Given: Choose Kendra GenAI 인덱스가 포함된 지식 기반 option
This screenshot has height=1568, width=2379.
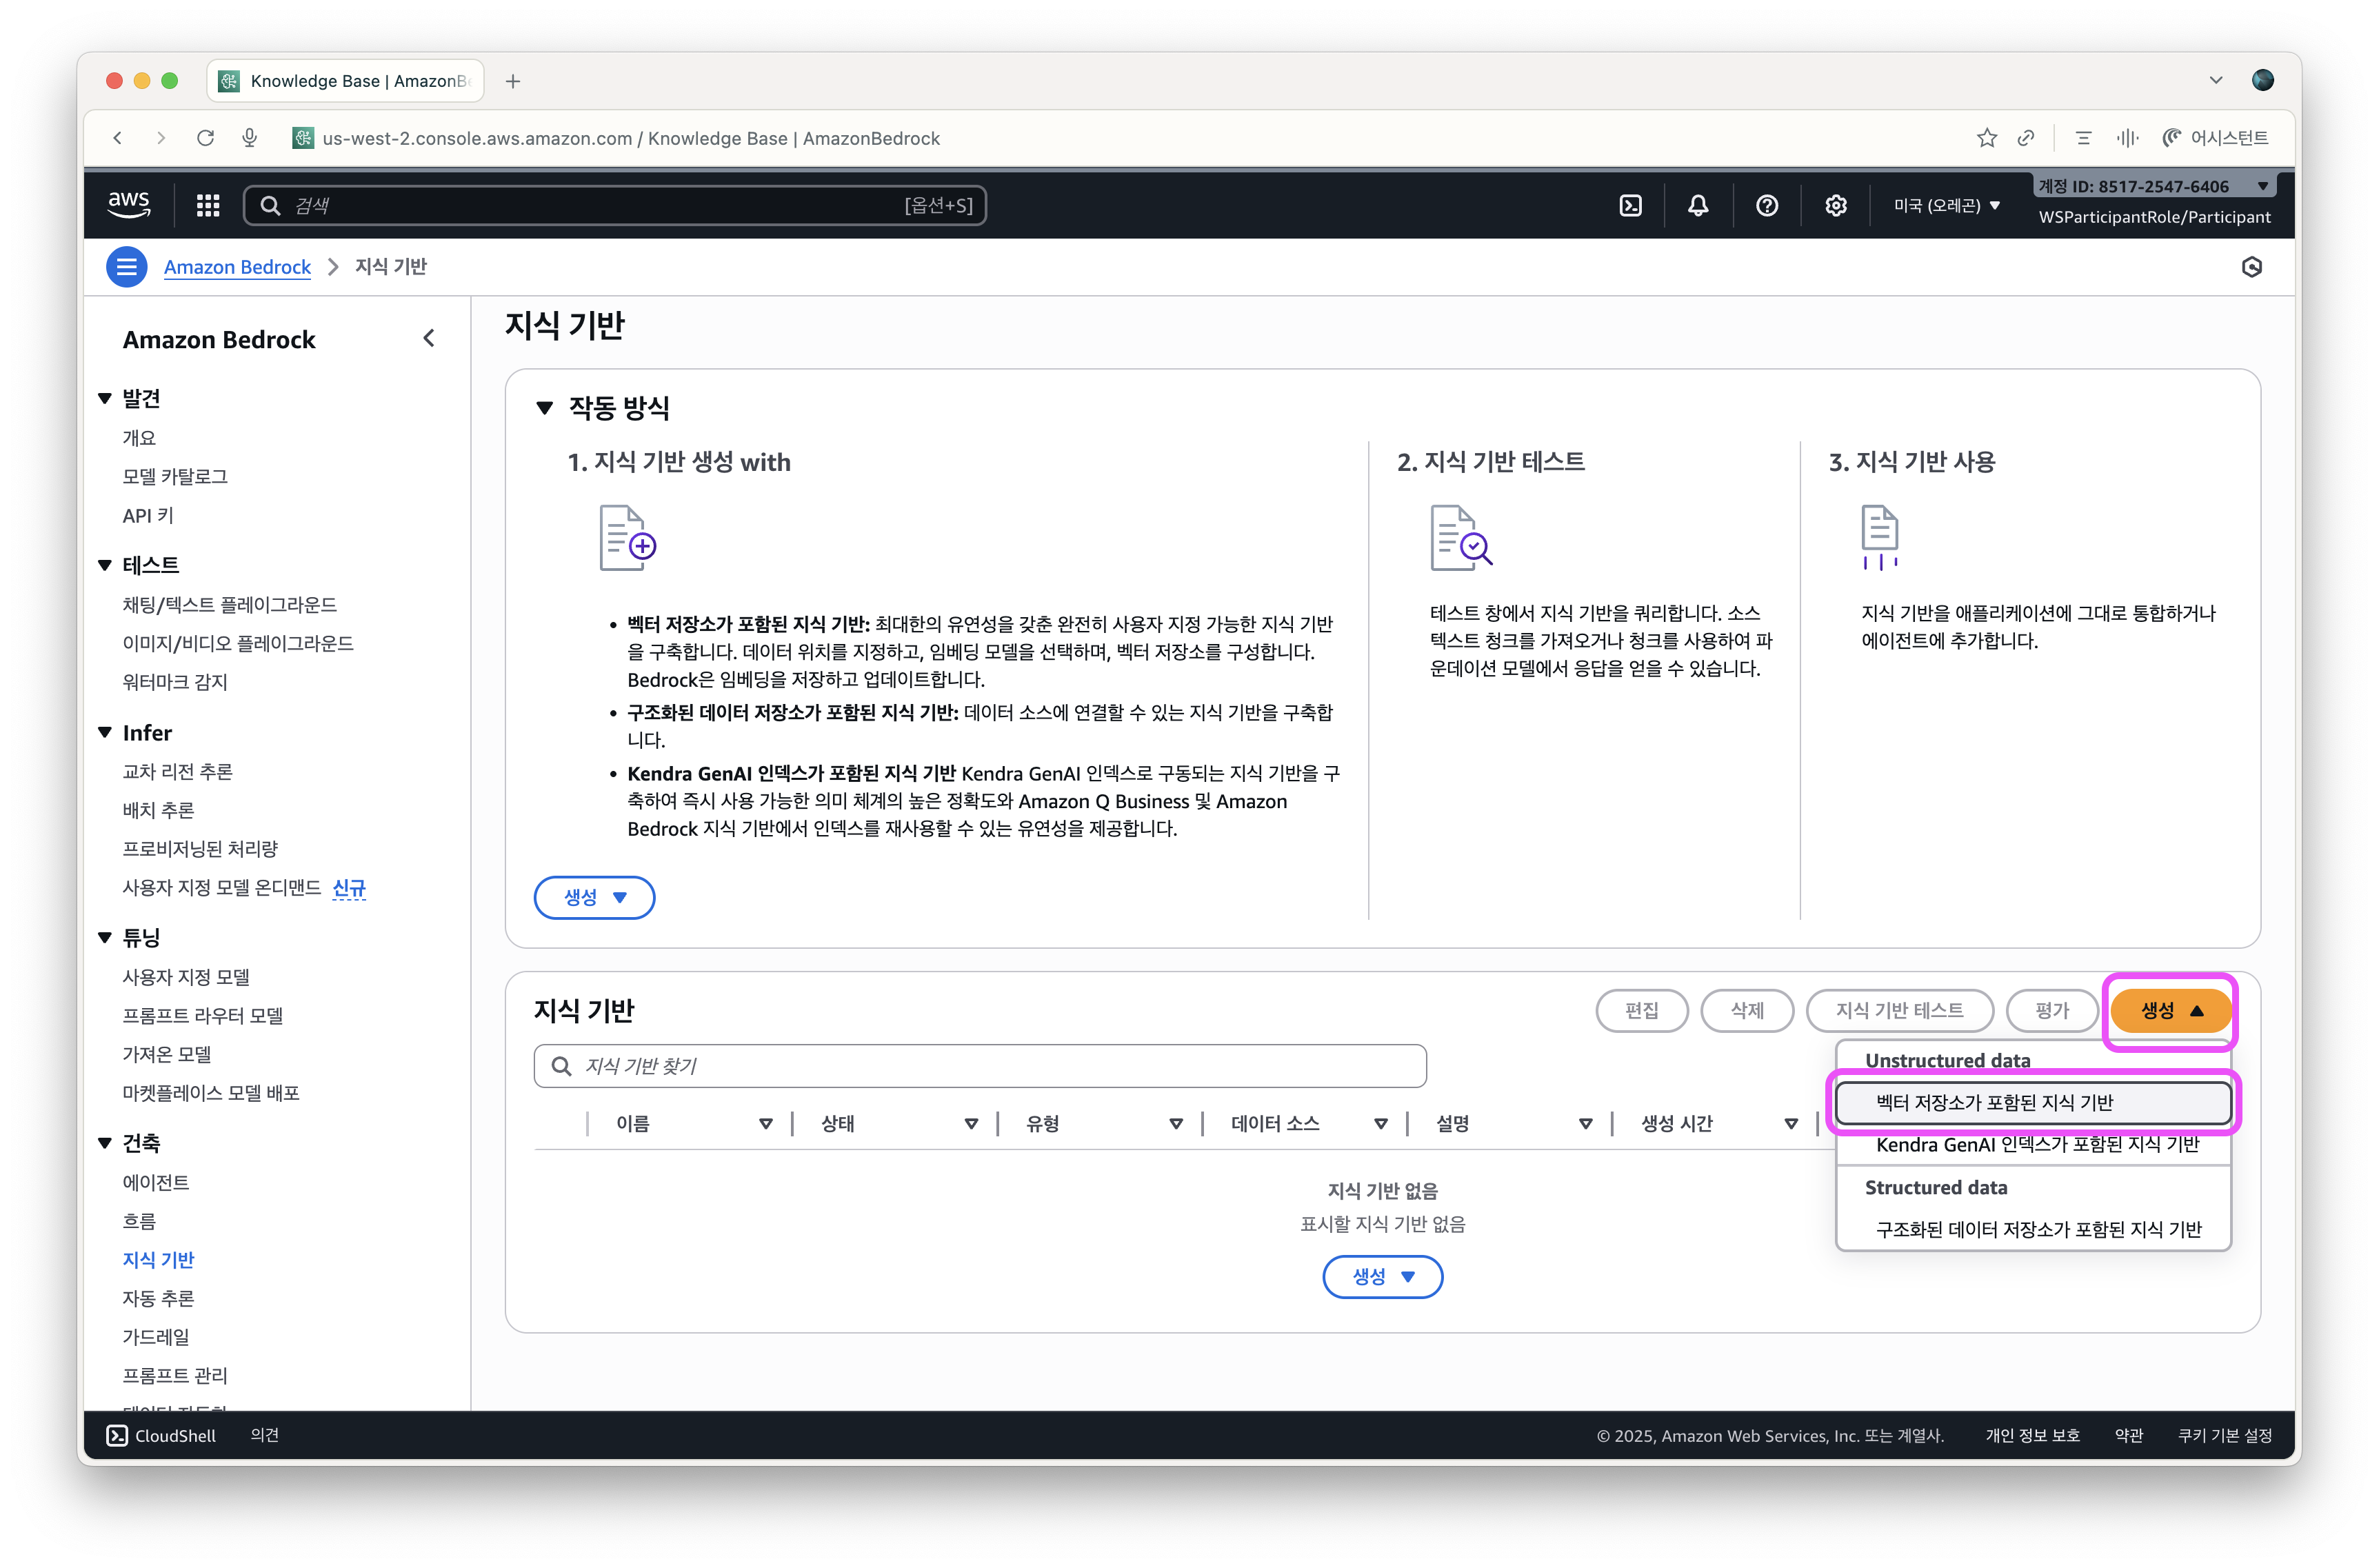Looking at the screenshot, I should [2033, 1144].
